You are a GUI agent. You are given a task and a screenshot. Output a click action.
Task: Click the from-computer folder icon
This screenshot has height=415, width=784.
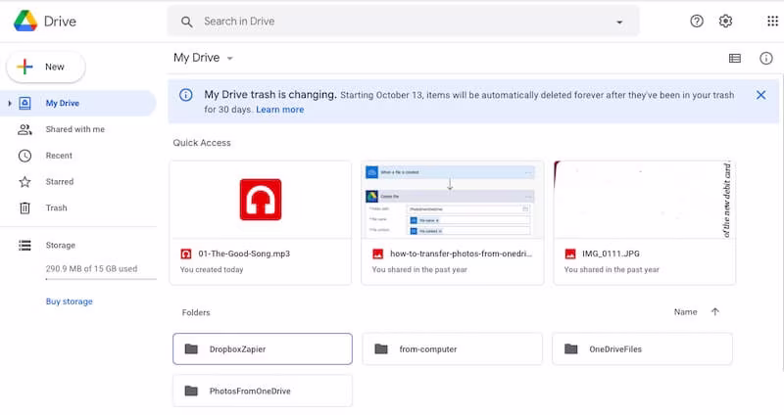(381, 349)
